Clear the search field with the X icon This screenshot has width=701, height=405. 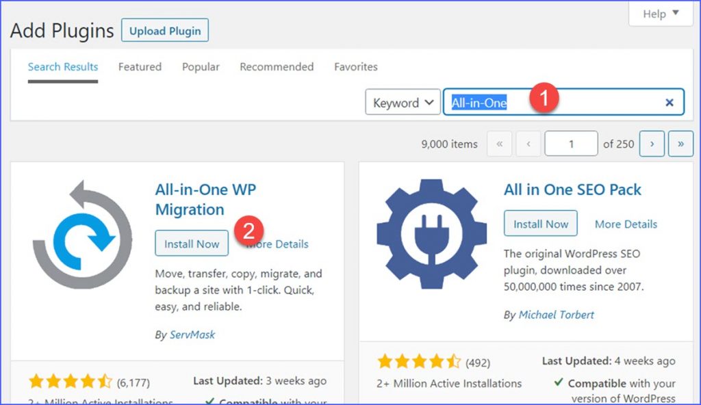[670, 103]
